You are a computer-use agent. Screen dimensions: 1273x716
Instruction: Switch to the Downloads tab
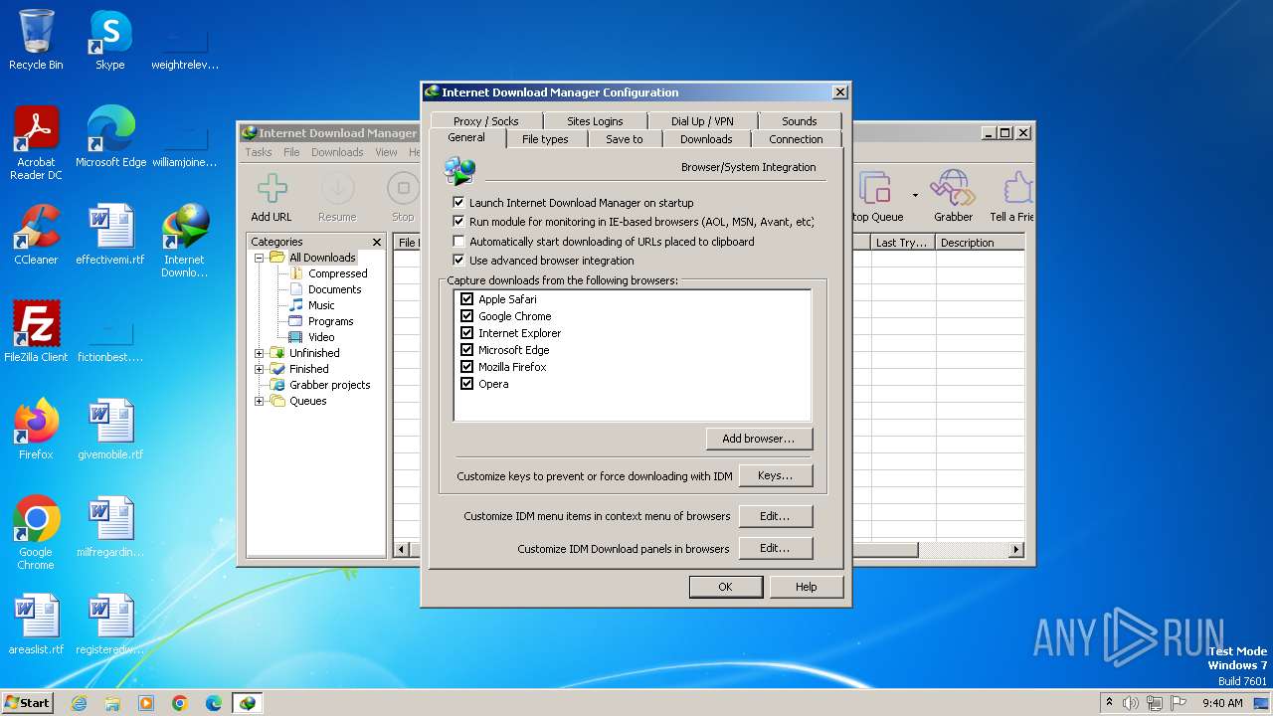pyautogui.click(x=706, y=139)
